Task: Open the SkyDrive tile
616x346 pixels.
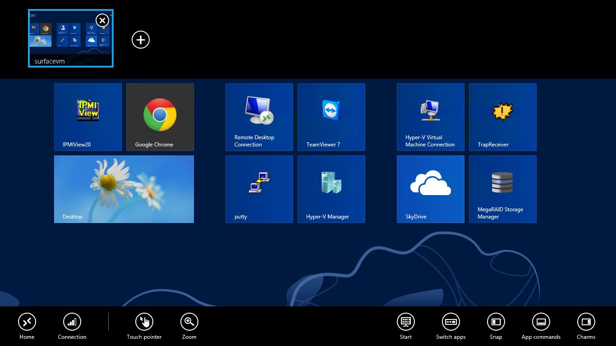Action: [431, 189]
